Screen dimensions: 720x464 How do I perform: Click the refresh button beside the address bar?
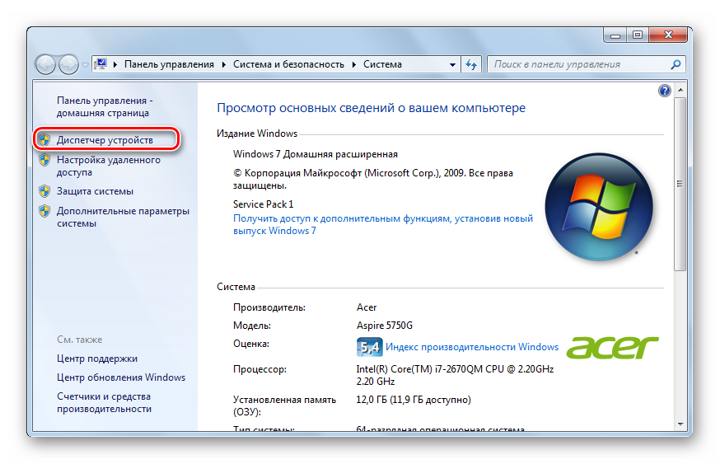[472, 64]
